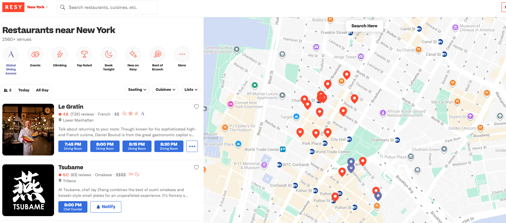This screenshot has width=506, height=223.
Task: Click the search magnifier icon
Action: pyautogui.click(x=63, y=7)
